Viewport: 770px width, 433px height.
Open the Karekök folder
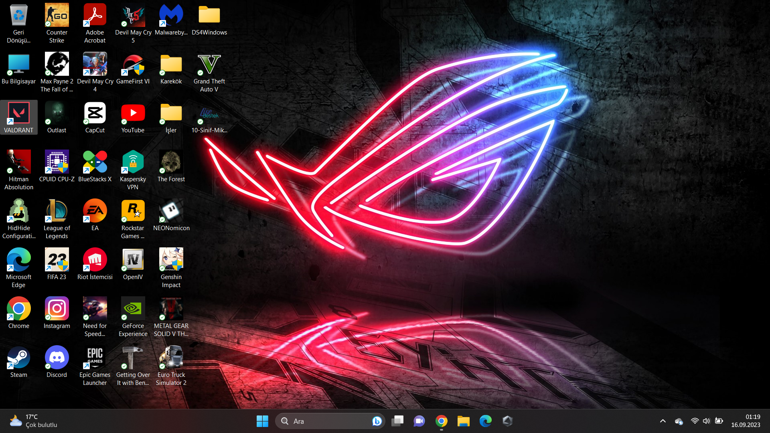tap(171, 68)
